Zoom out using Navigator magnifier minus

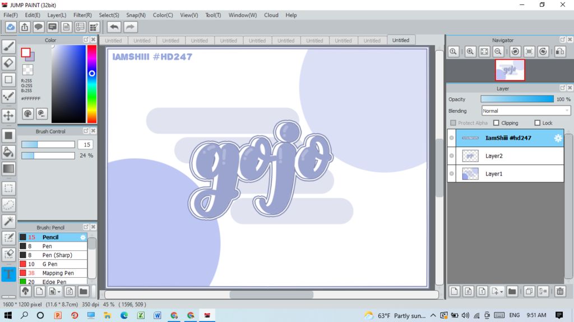click(x=498, y=51)
